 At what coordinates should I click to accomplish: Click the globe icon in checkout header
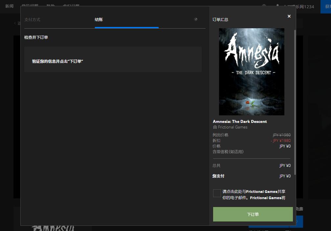196,19
